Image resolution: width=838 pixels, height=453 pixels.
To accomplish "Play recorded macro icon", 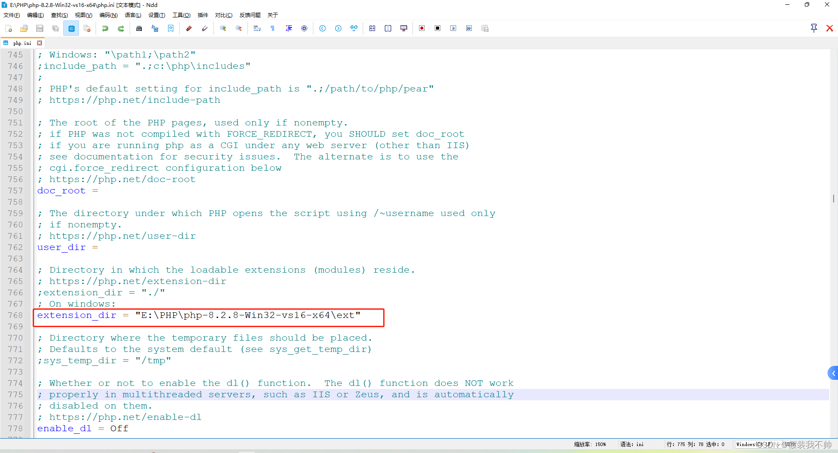I will [x=453, y=28].
